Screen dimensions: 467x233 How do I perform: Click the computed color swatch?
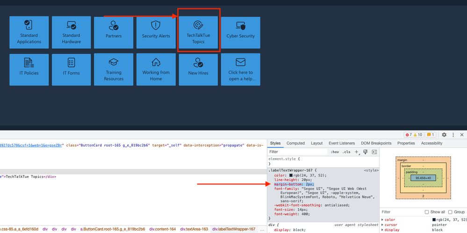pyautogui.click(x=434, y=219)
